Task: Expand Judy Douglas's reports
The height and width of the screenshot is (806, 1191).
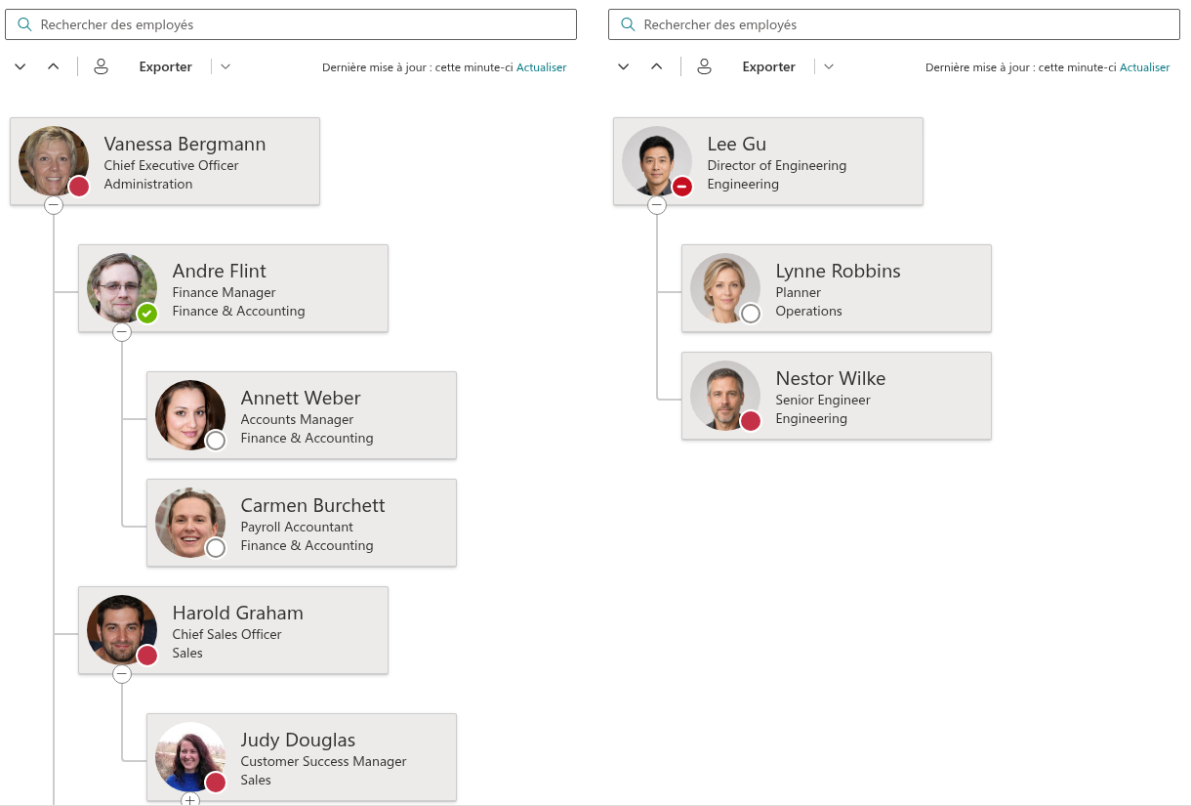Action: point(190,799)
